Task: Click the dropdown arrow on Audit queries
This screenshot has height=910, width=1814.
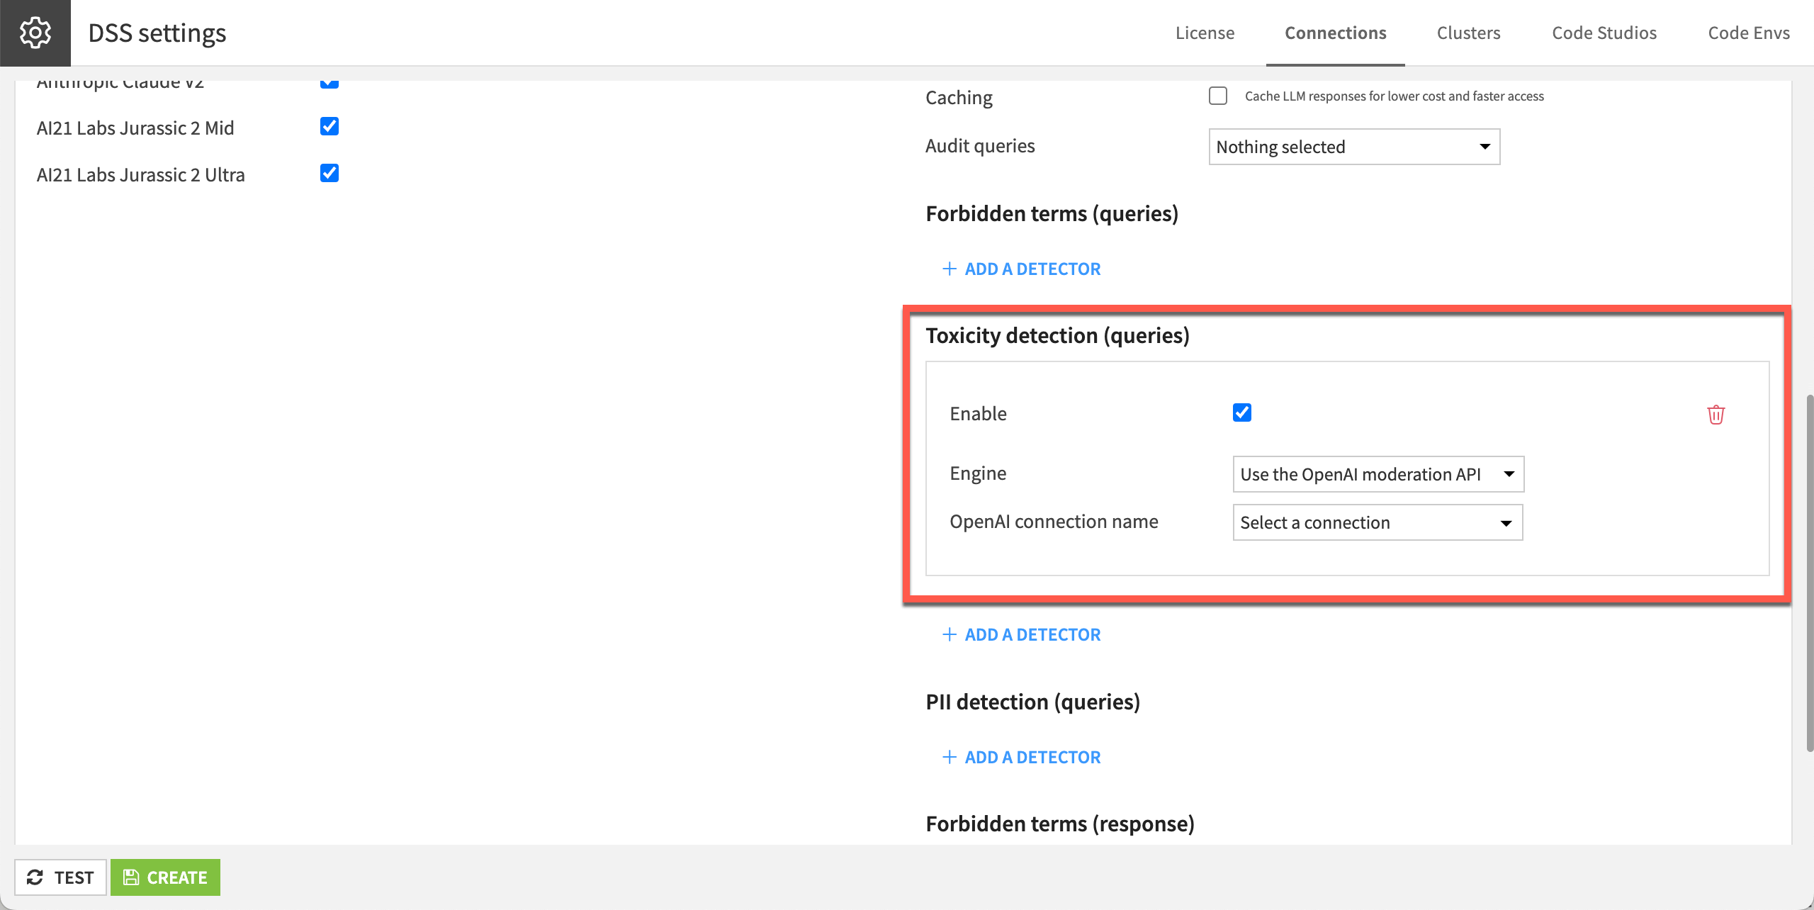Action: pyautogui.click(x=1485, y=147)
